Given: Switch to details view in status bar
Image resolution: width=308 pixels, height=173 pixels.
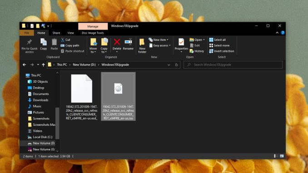Looking at the screenshot, I should (x=276, y=156).
